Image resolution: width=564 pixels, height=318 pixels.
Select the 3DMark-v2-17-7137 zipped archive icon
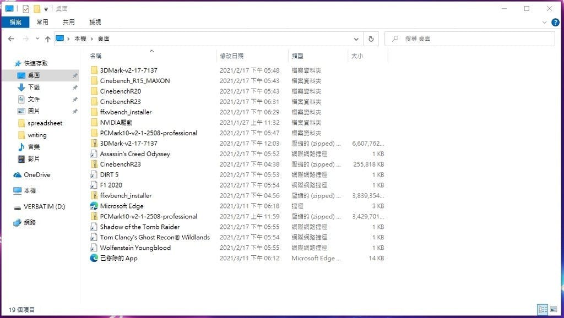(x=94, y=144)
